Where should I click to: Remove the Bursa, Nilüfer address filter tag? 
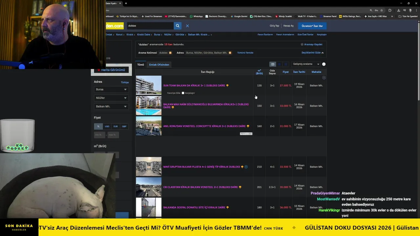point(230,53)
